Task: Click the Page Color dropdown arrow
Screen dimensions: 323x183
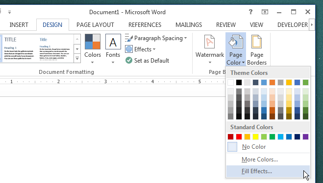Action: (x=243, y=63)
